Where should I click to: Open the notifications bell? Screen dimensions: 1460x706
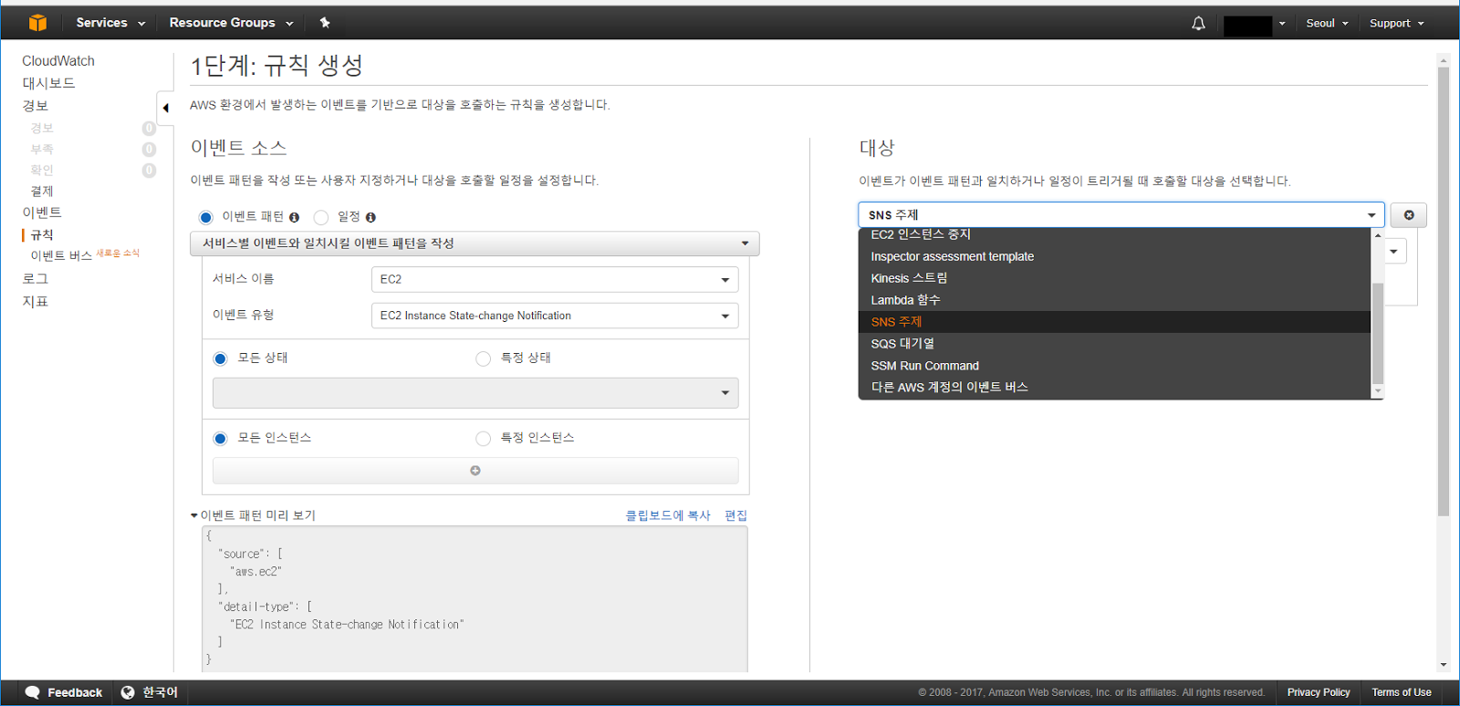1198,24
